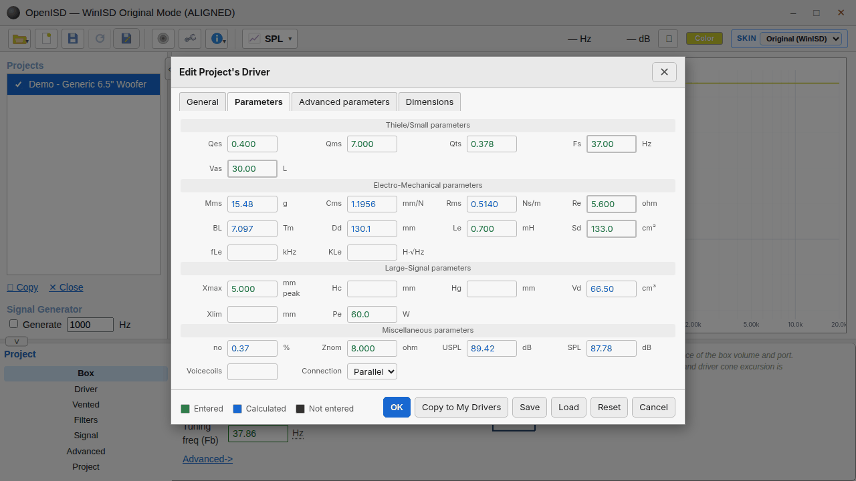The width and height of the screenshot is (856, 481).
Task: Click the Qes input field
Action: point(252,144)
